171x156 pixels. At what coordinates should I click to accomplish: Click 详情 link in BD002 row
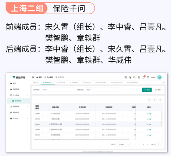coord(149,119)
